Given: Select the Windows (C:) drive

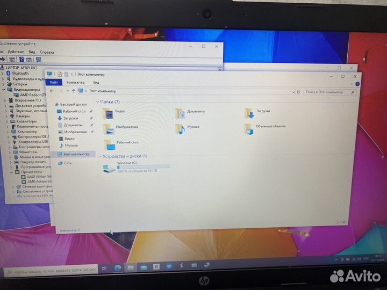Looking at the screenshot, I should 136,167.
